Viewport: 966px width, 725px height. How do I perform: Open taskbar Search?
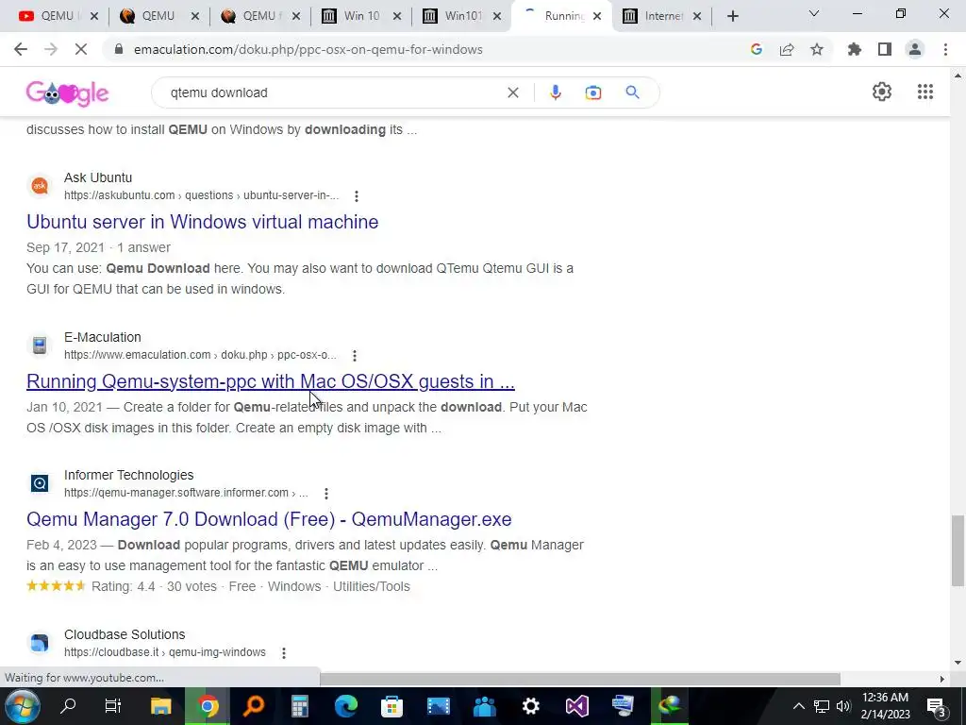click(68, 706)
